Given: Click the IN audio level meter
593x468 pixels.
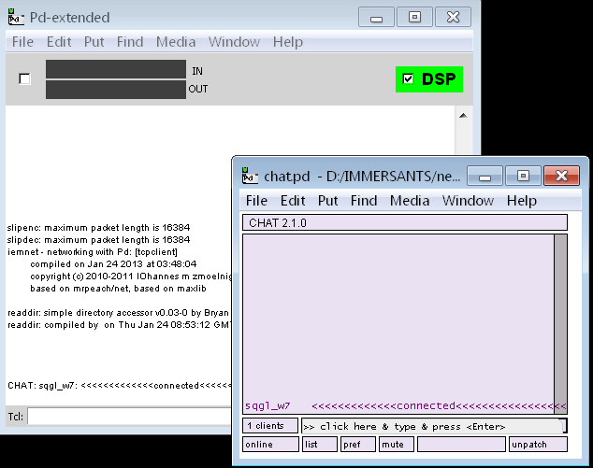Looking at the screenshot, I should (116, 70).
